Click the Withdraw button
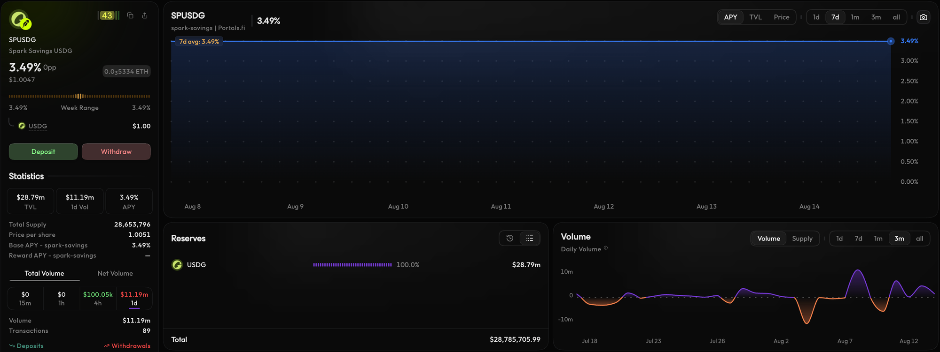 (x=116, y=151)
